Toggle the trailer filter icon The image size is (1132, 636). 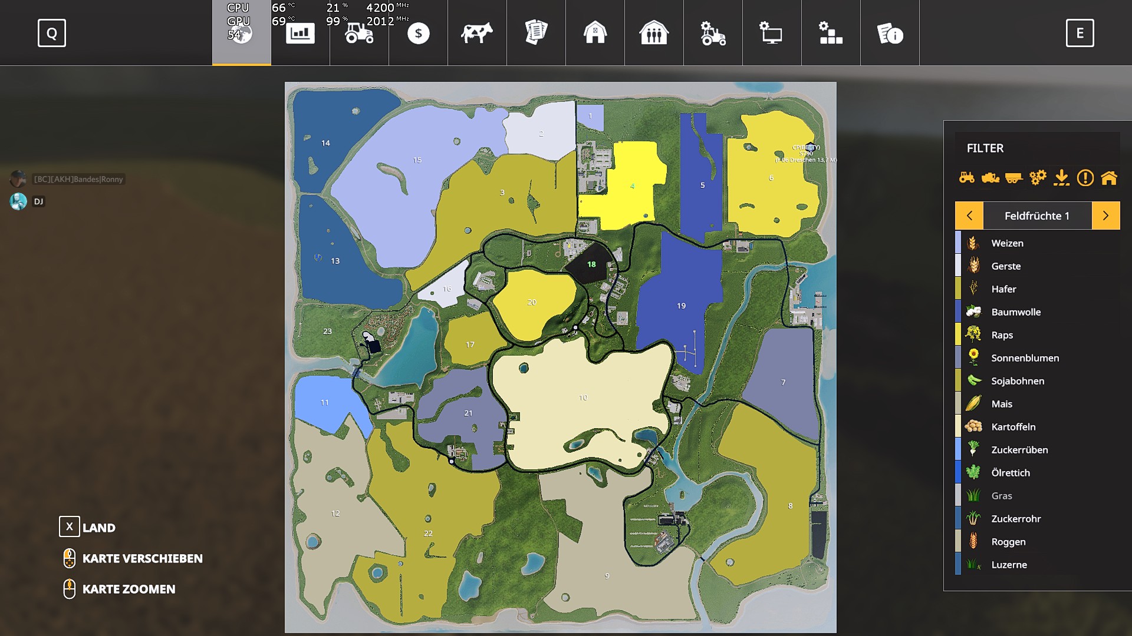(x=1014, y=177)
